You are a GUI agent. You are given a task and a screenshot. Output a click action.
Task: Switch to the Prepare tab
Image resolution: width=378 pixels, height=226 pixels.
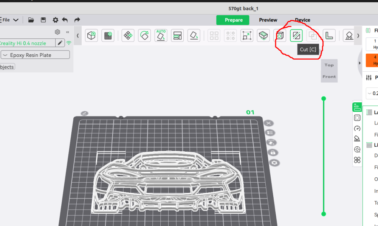coord(232,20)
